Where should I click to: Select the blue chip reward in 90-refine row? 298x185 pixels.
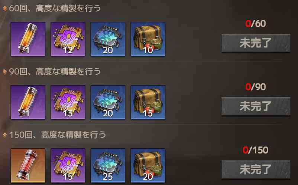[x=108, y=102]
